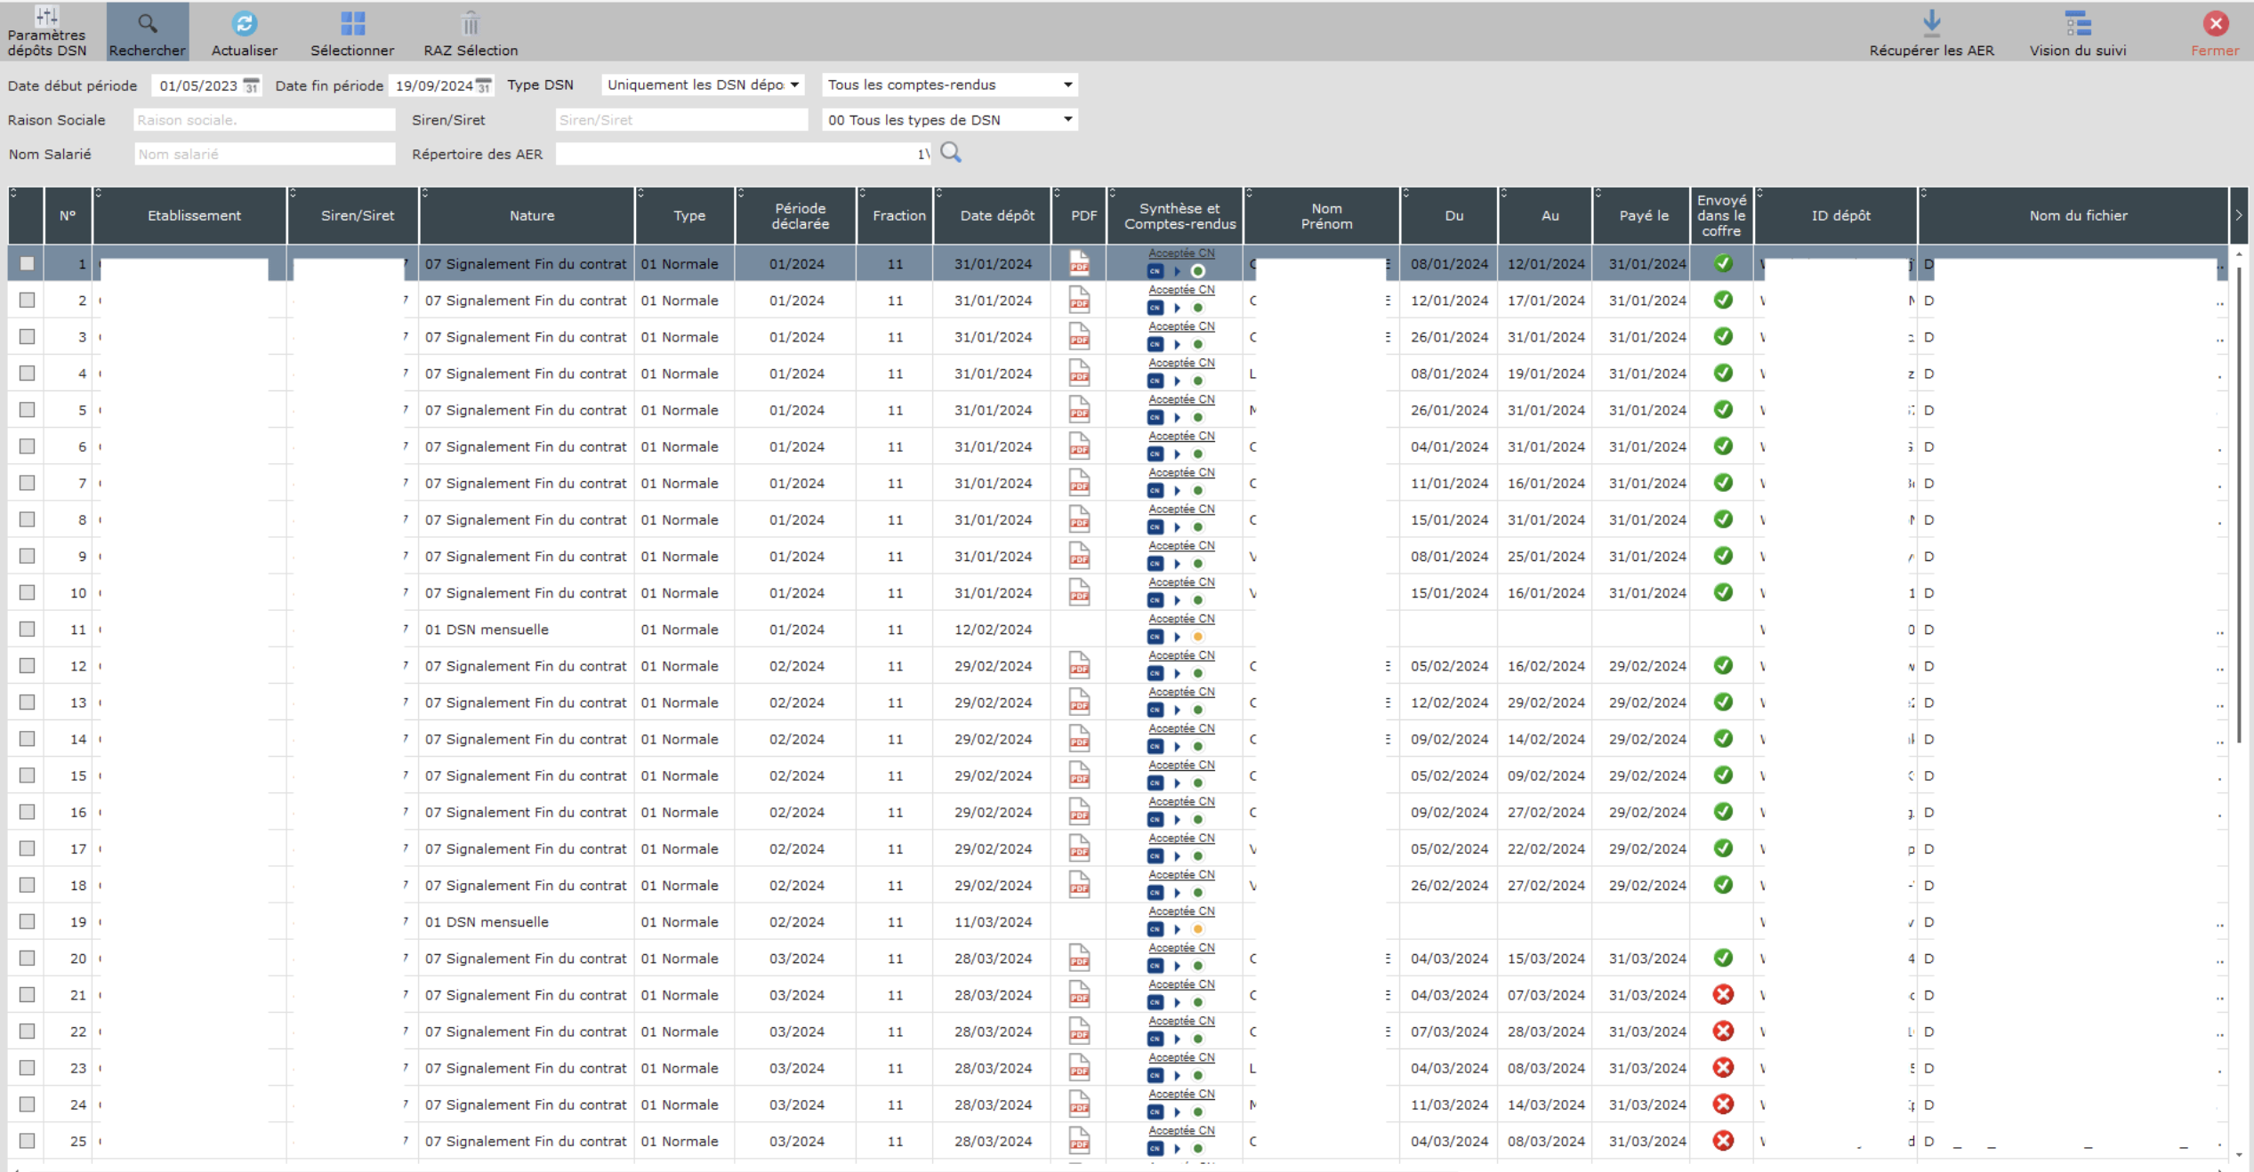Screen dimensions: 2254x1172
Task: Check the checkbox for row 5
Action: (28, 410)
